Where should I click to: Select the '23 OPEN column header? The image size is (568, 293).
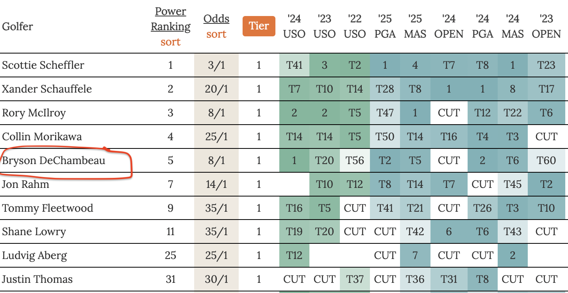(x=546, y=26)
